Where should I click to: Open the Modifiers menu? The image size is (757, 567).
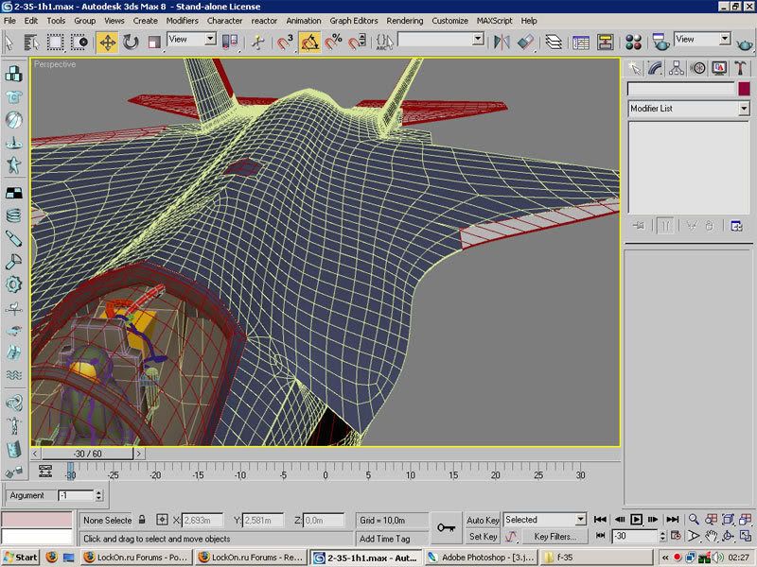[183, 20]
